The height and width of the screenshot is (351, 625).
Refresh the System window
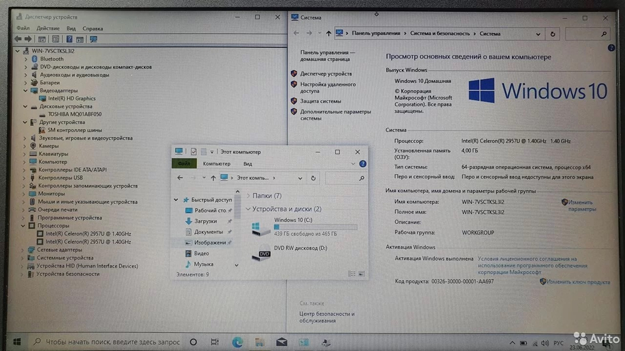pos(553,34)
